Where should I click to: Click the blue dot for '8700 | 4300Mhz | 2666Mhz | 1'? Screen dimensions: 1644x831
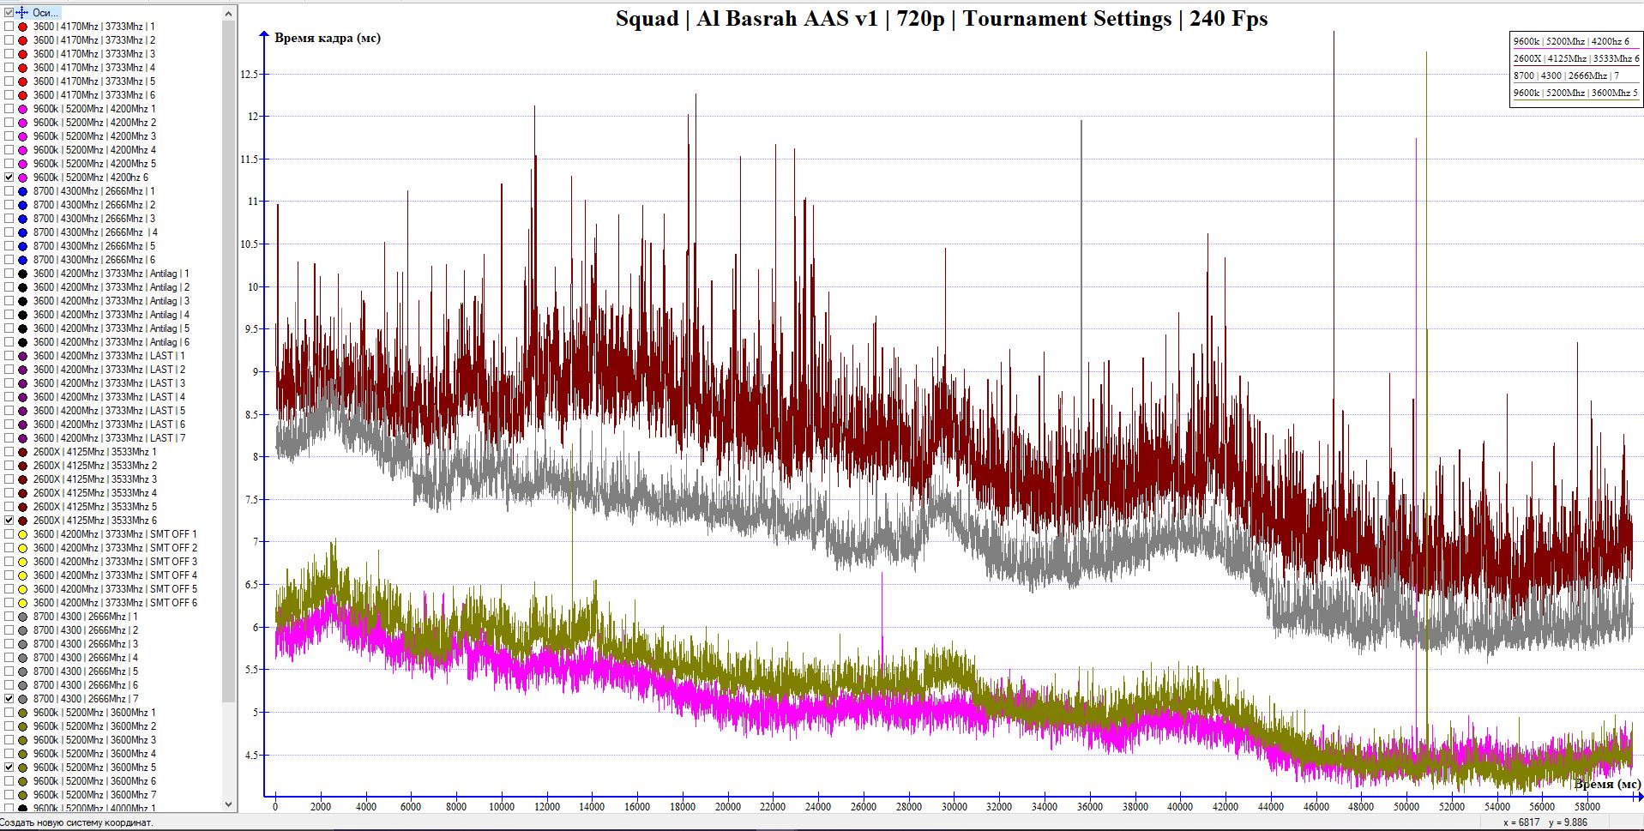coord(23,191)
